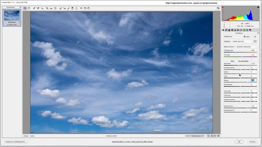Cycle before/after views (Y icon)
Viewport: 262px width, 147px height.
pyautogui.click(x=208, y=136)
